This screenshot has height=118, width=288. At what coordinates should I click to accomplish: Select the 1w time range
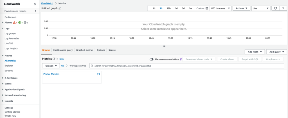point(191,8)
